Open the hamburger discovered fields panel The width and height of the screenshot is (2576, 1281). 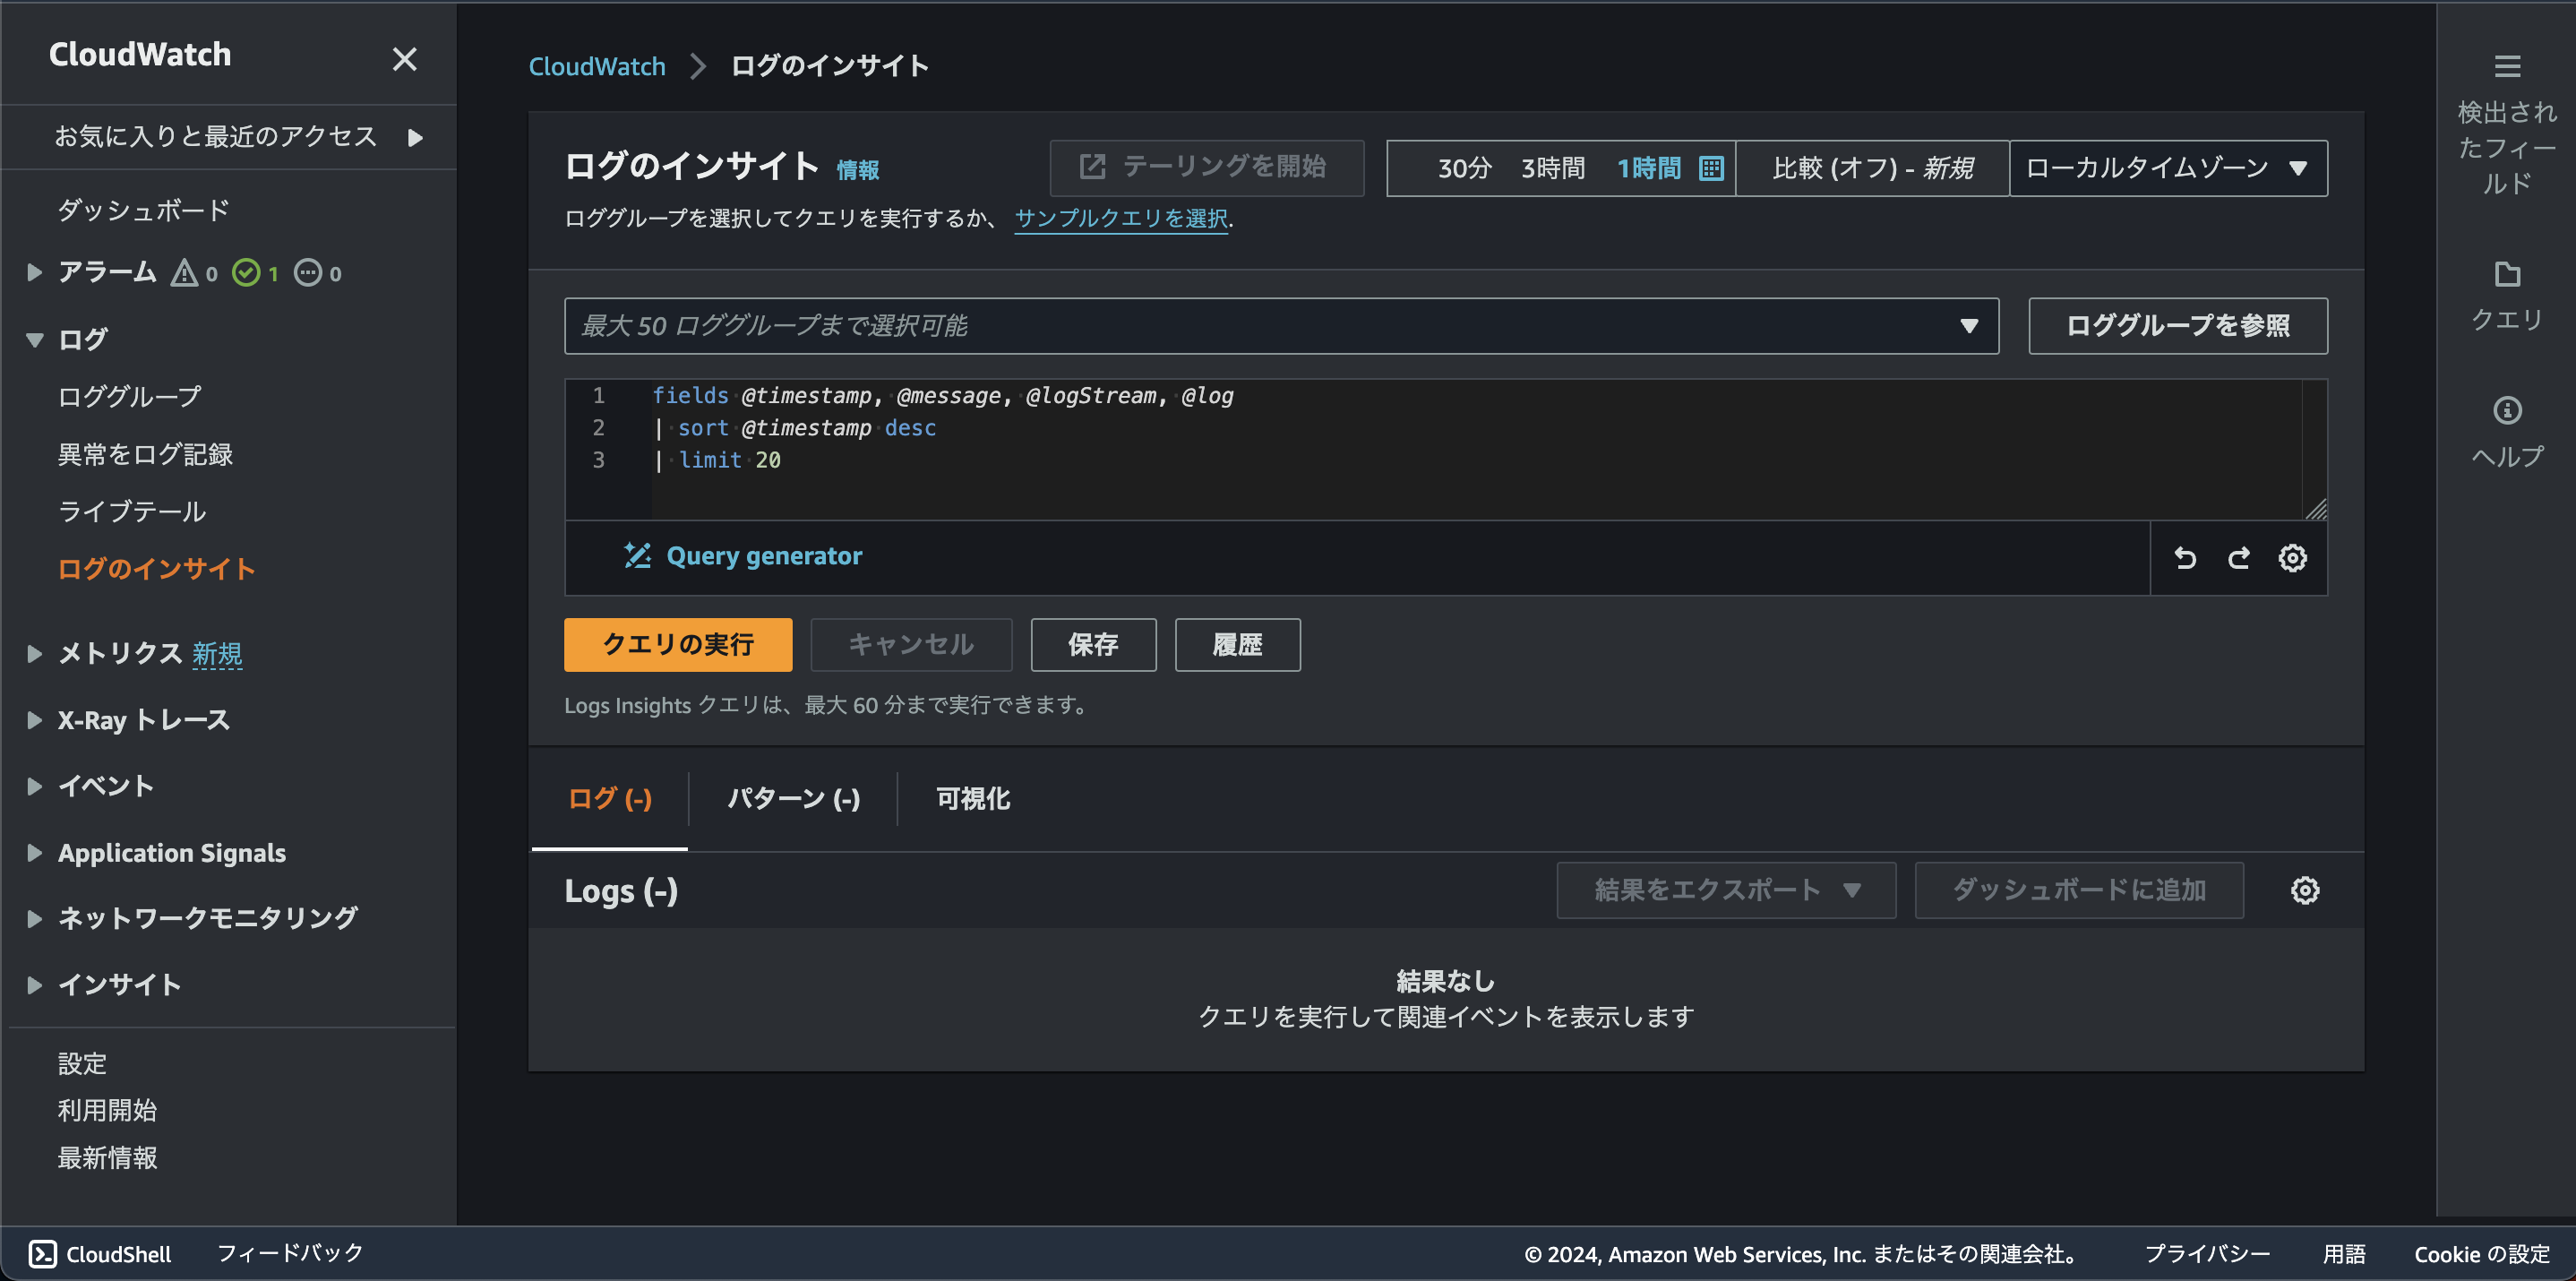coord(2507,67)
